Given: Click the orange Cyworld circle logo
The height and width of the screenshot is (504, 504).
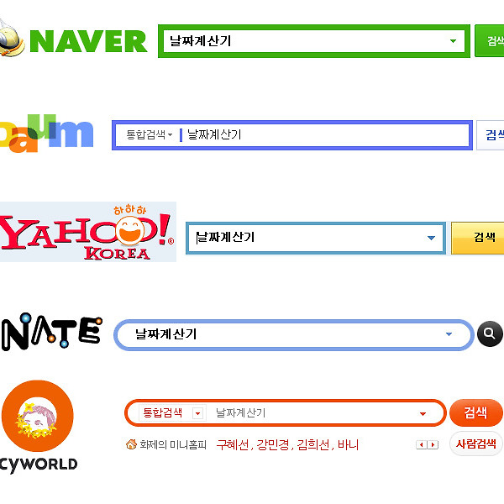Looking at the screenshot, I should pos(38,416).
